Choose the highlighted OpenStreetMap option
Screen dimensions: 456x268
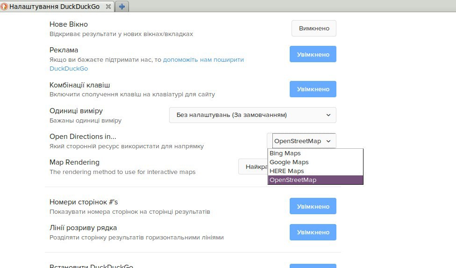point(315,180)
